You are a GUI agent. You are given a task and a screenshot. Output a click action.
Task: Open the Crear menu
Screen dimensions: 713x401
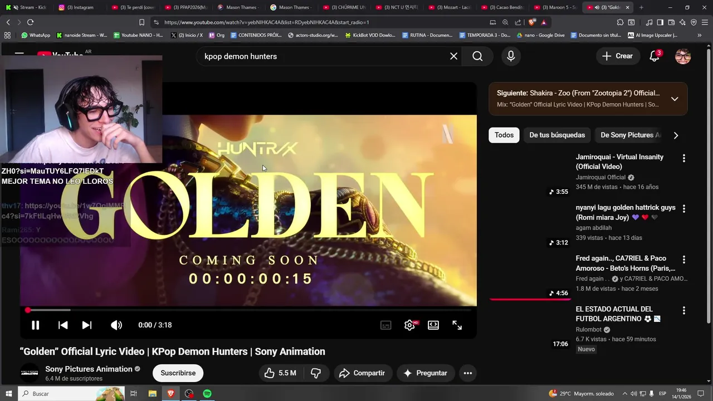617,56
